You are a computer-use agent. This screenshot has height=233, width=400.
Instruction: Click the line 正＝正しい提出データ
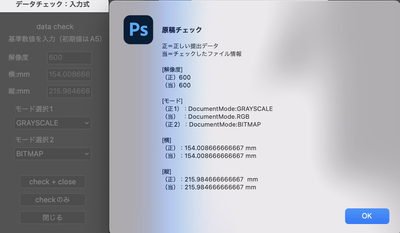(190, 46)
